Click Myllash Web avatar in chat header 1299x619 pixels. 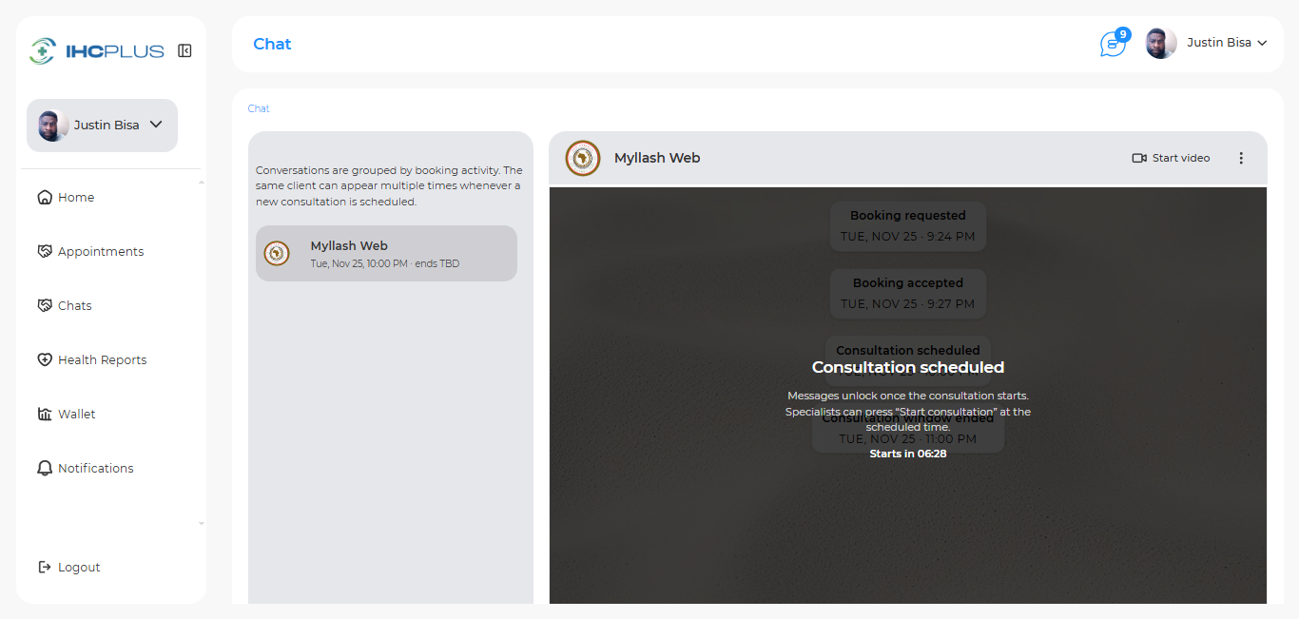coord(583,158)
